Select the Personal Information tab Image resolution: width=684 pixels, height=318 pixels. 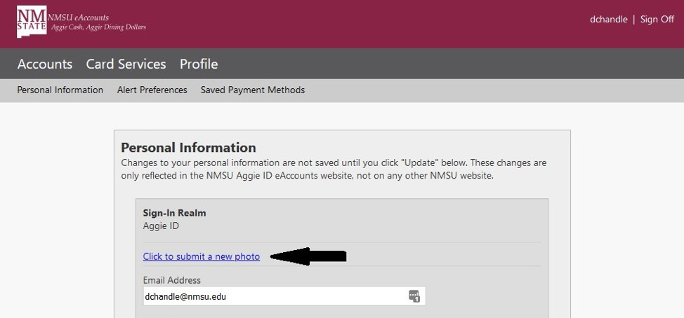[x=60, y=90]
